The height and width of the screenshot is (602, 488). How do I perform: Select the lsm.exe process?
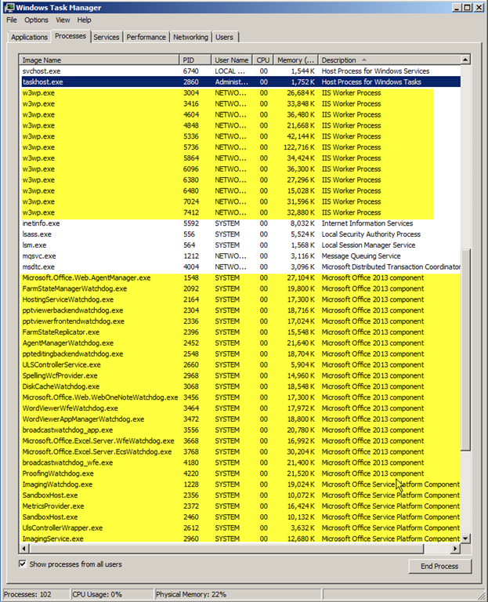240,245
